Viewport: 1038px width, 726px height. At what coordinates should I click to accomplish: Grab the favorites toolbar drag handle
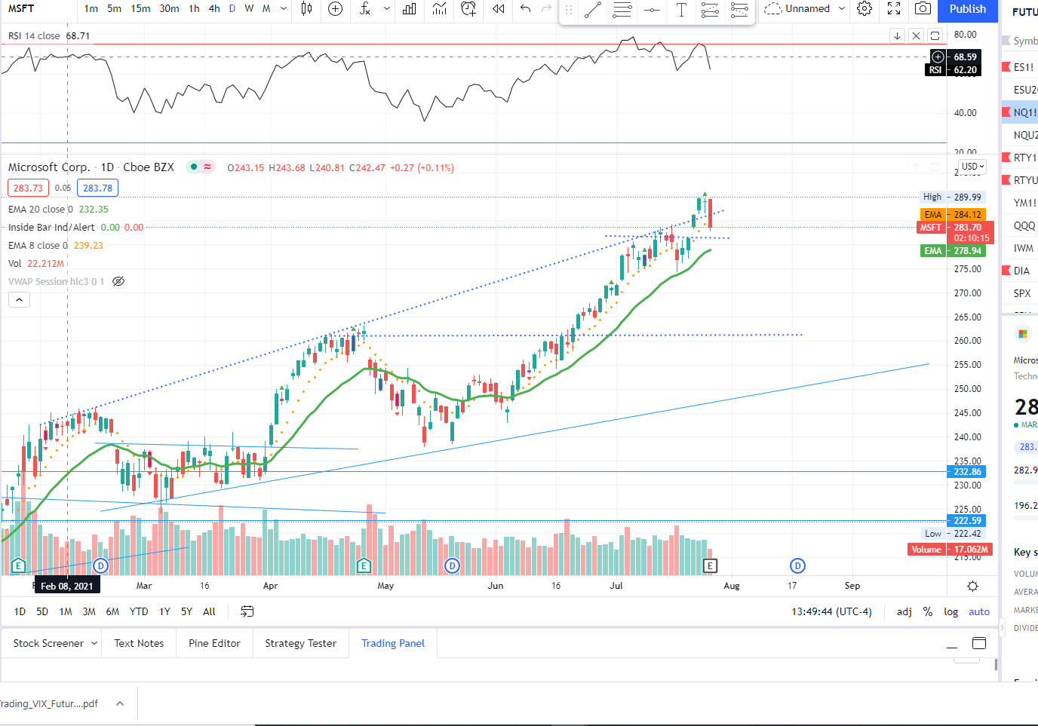569,10
